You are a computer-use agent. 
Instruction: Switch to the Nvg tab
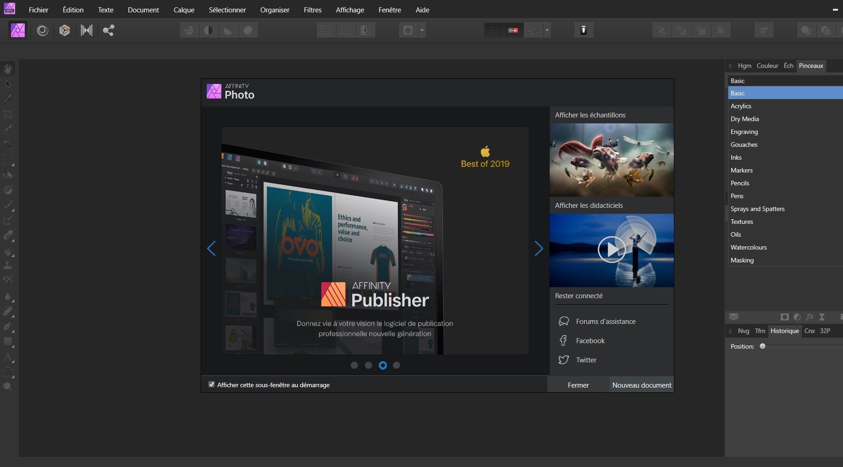[x=744, y=331]
